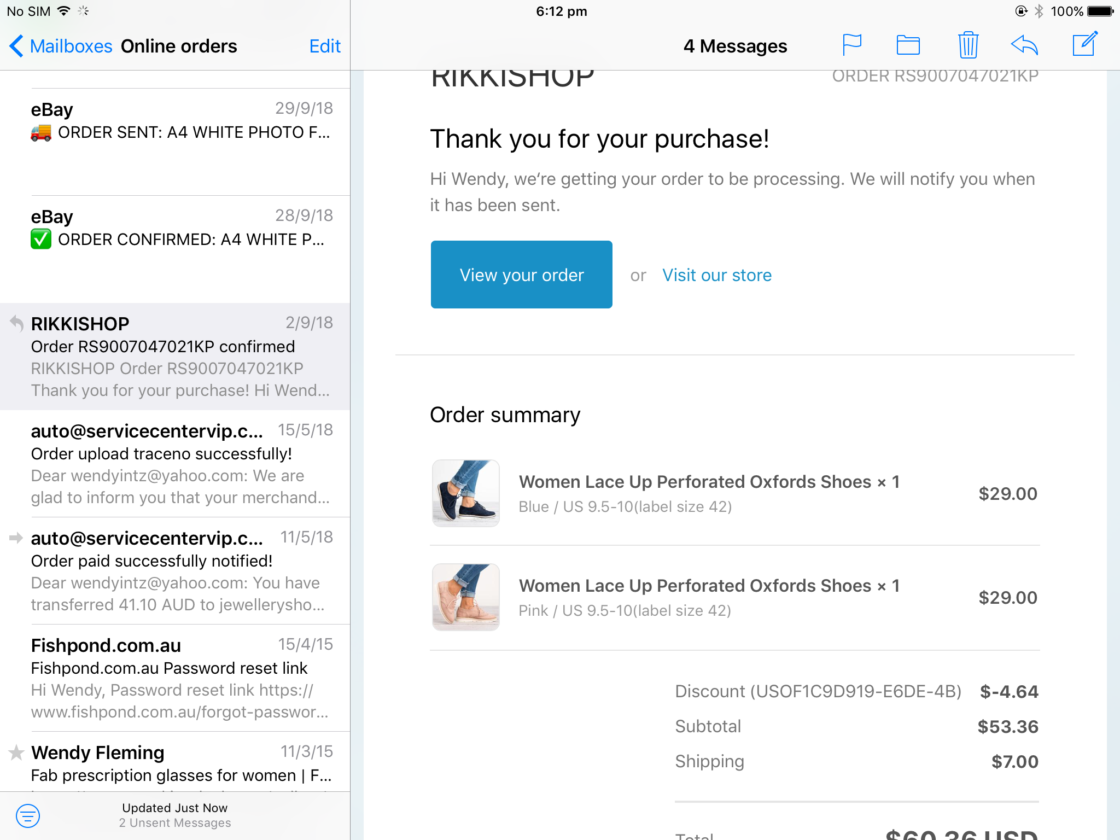The height and width of the screenshot is (840, 1120).
Task: Select the RIKKISHOP order confirmed email
Action: (x=175, y=356)
